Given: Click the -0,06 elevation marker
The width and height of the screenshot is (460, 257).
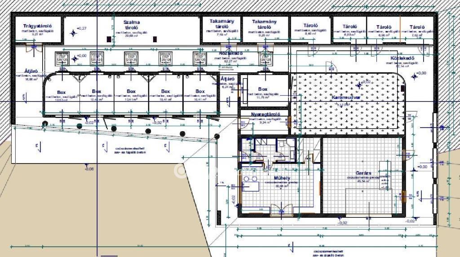Looking at the screenshot, I should [x=88, y=169].
